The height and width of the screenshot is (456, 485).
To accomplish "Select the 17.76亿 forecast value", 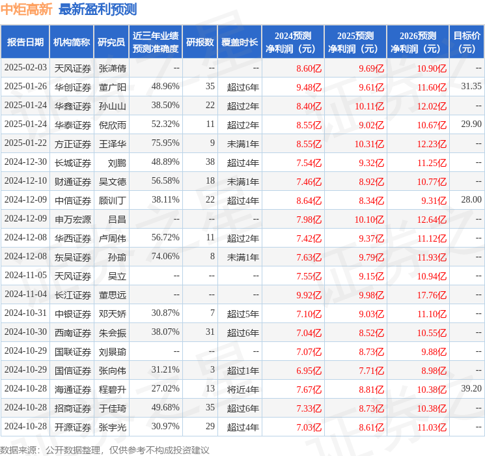I will (430, 294).
